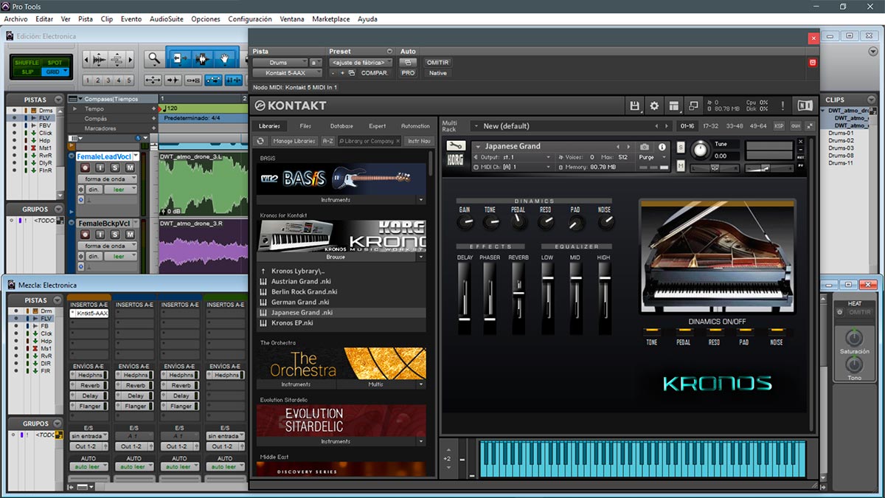The width and height of the screenshot is (885, 498).
Task: Switch to the Files tab in Kontakt
Action: [x=305, y=126]
